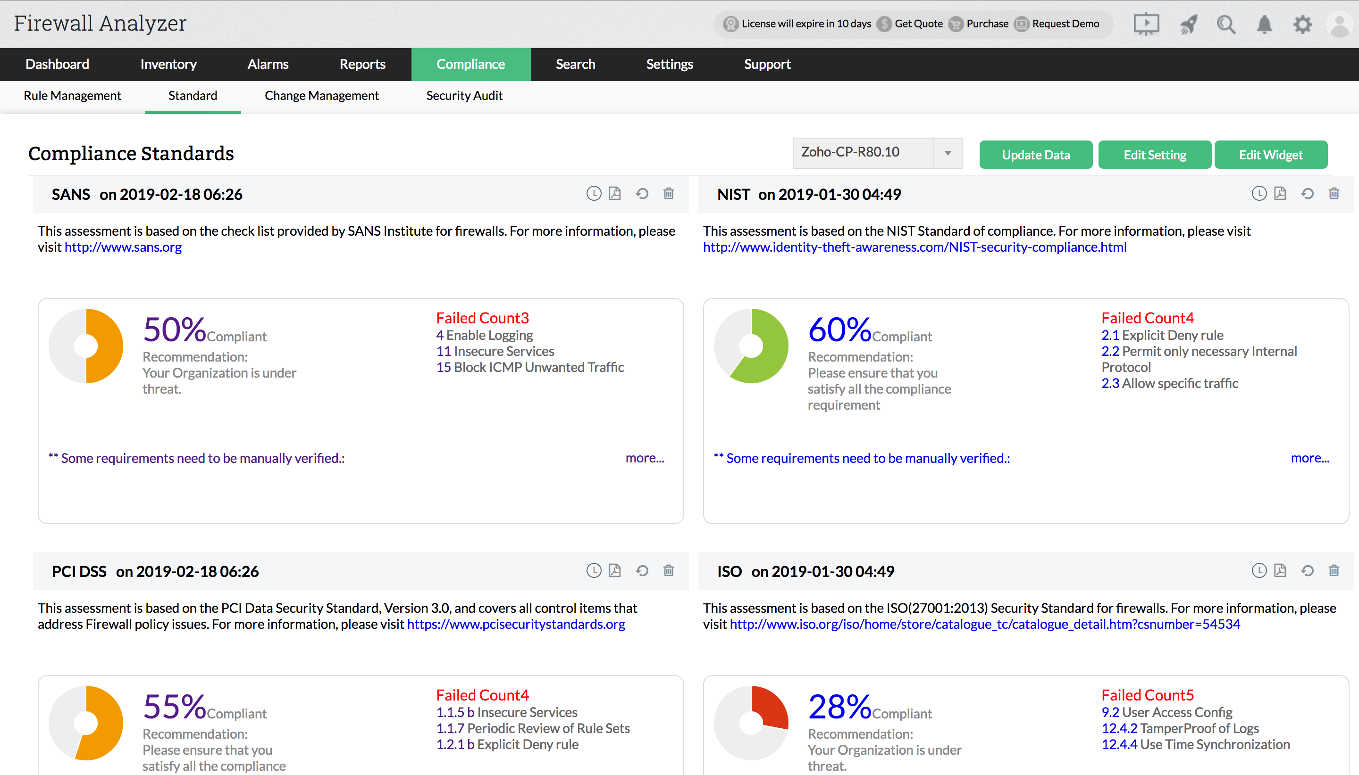Click the rocket quick-launch icon
The width and height of the screenshot is (1359, 775).
click(x=1189, y=25)
